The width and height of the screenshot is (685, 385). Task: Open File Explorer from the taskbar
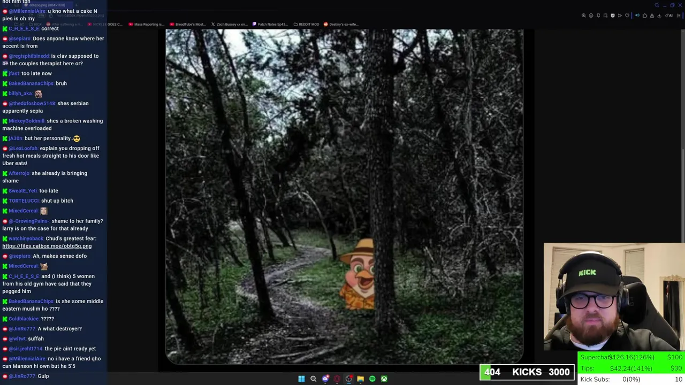pos(360,379)
